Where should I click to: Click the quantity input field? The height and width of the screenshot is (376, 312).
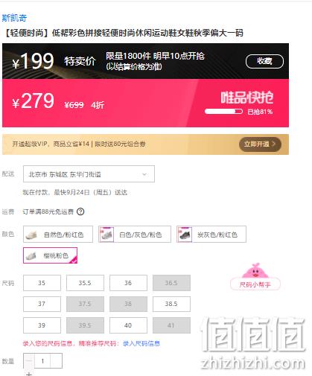[42, 361]
